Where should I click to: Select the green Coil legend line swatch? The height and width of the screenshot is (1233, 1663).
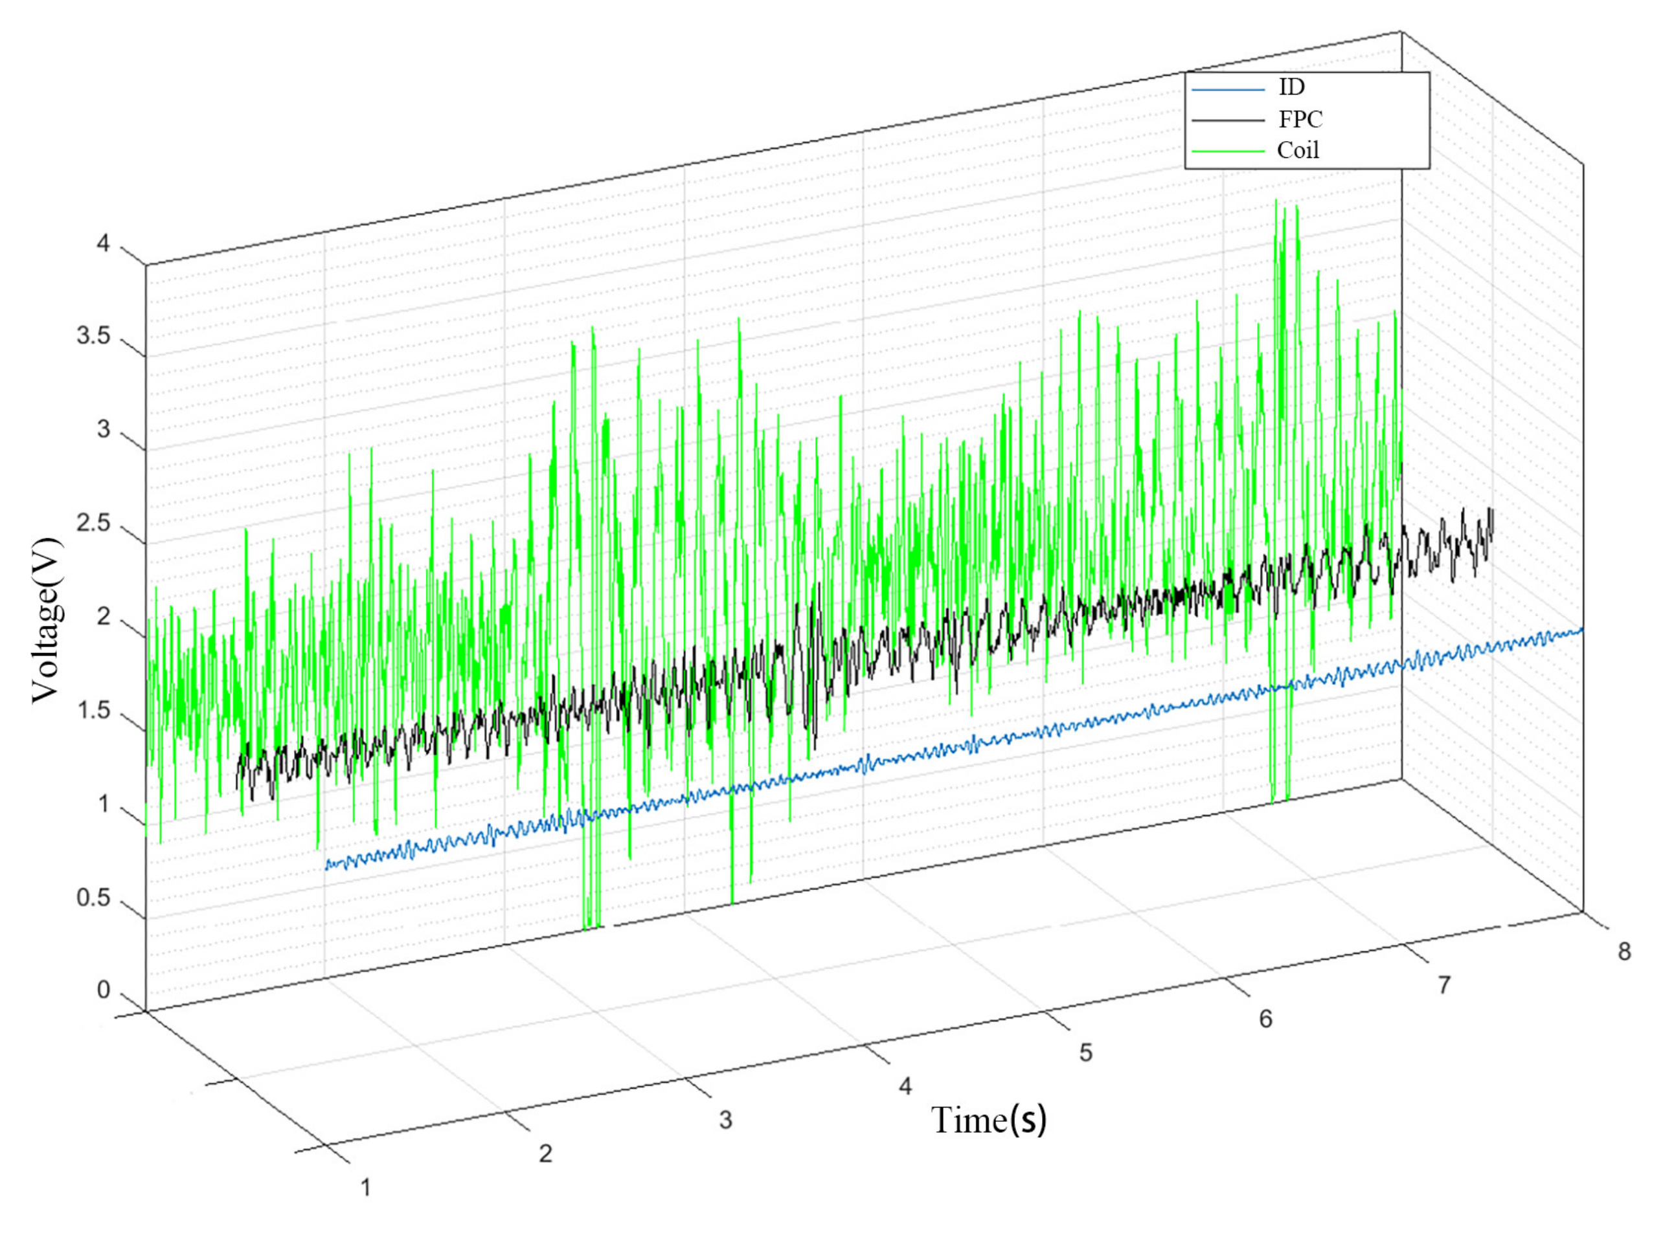(x=1228, y=151)
